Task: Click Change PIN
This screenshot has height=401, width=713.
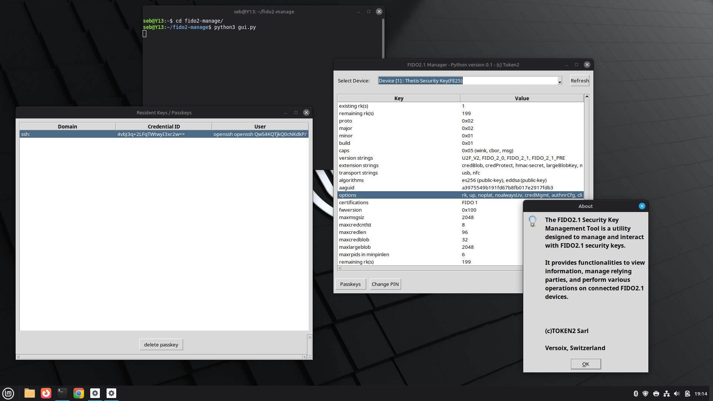Action: [x=385, y=284]
